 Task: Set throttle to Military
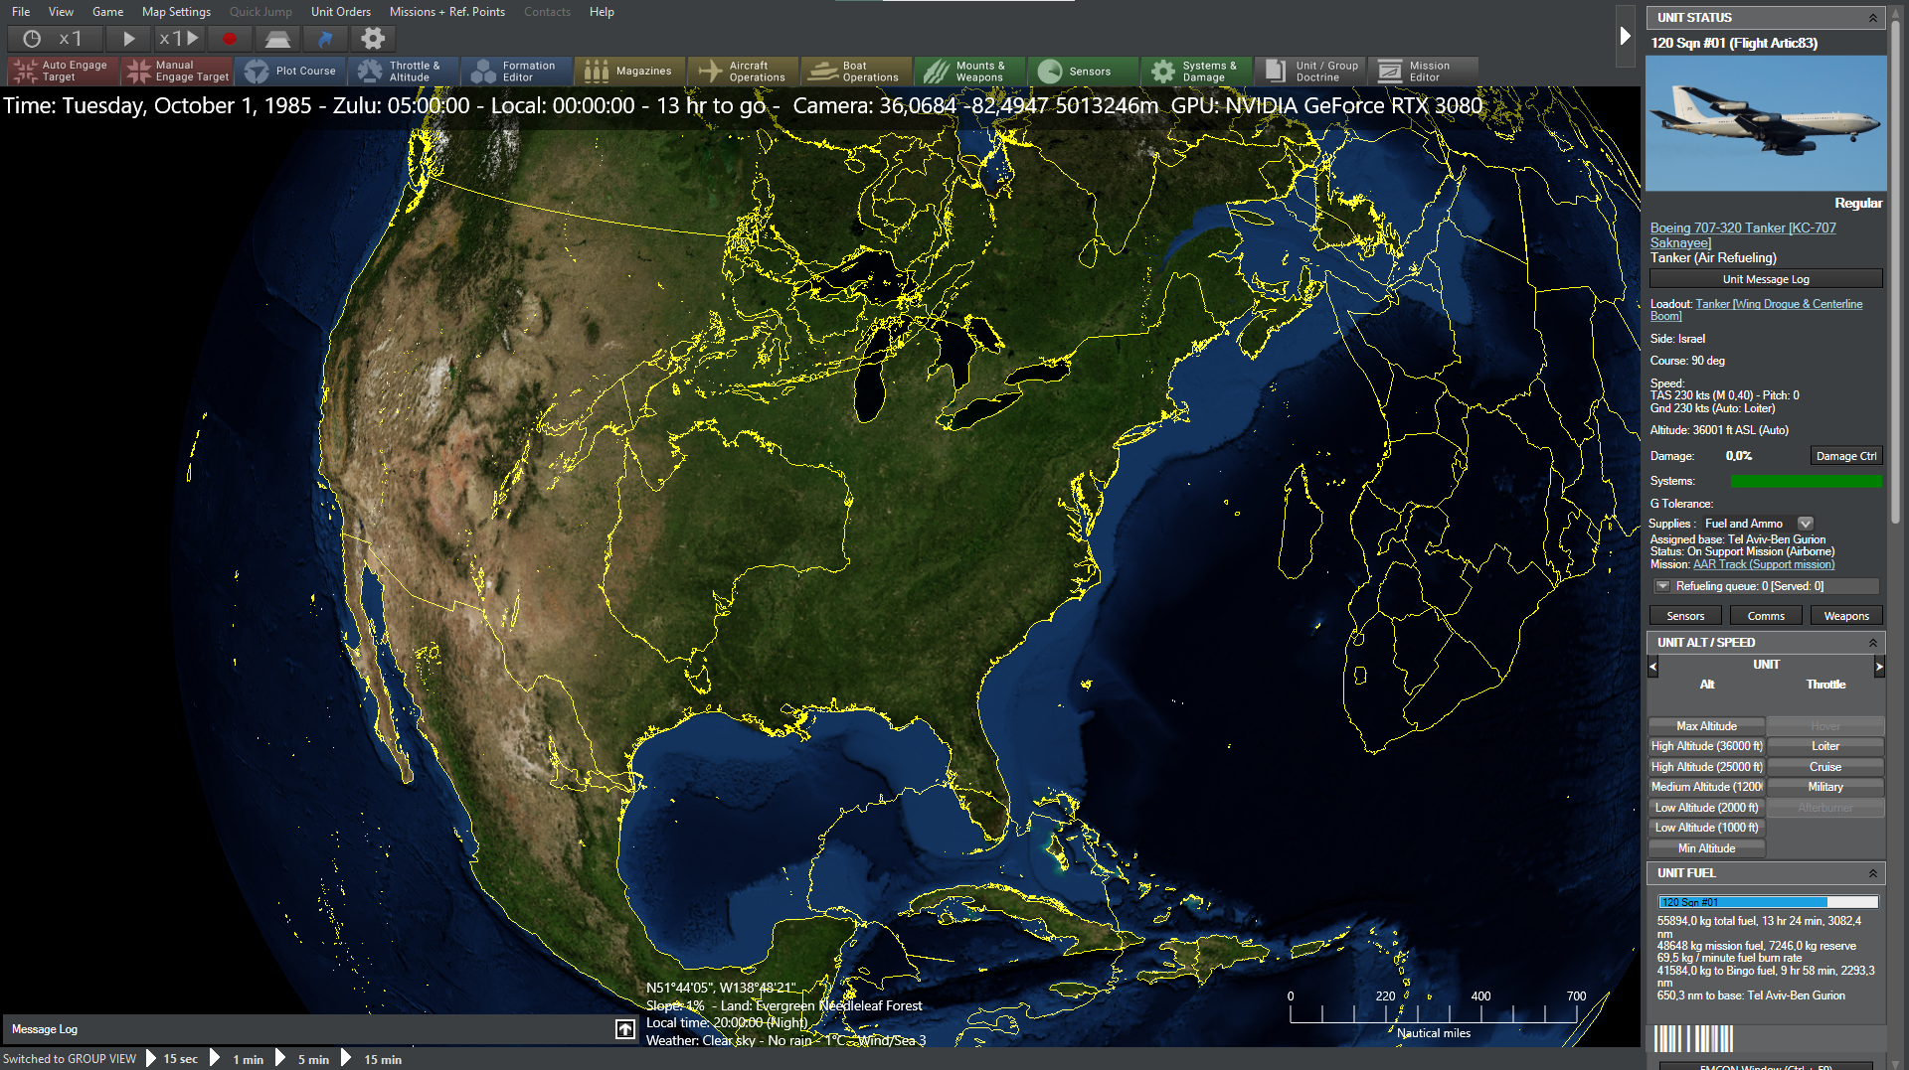tap(1825, 787)
